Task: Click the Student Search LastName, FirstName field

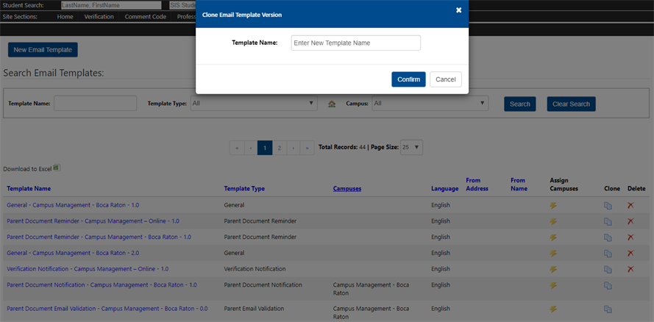Action: (x=111, y=5)
